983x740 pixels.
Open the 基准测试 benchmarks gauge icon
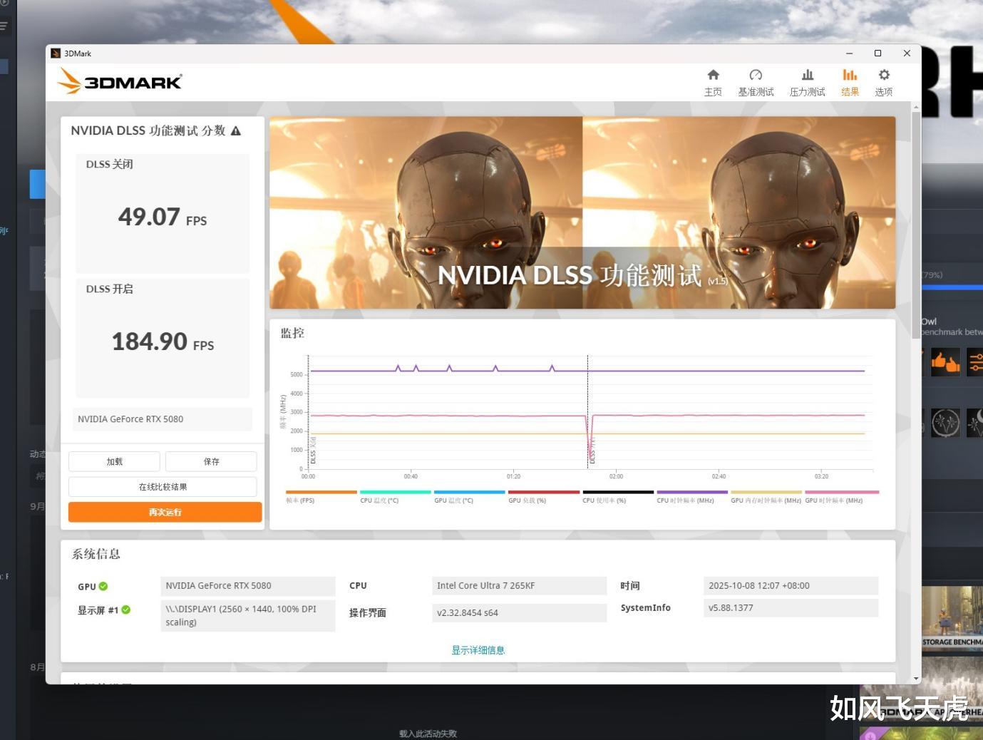756,76
